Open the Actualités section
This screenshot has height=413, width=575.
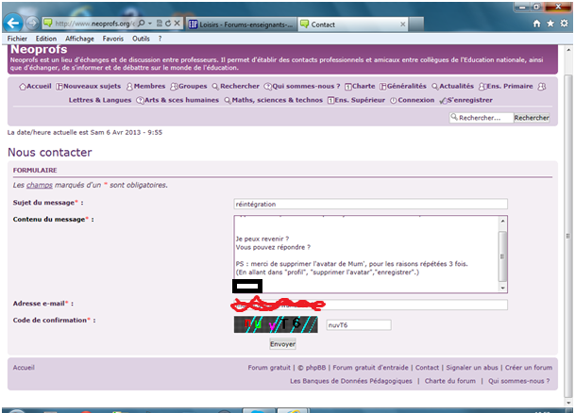[457, 86]
